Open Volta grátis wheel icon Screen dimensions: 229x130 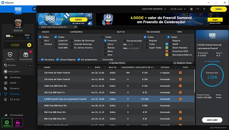point(6,72)
